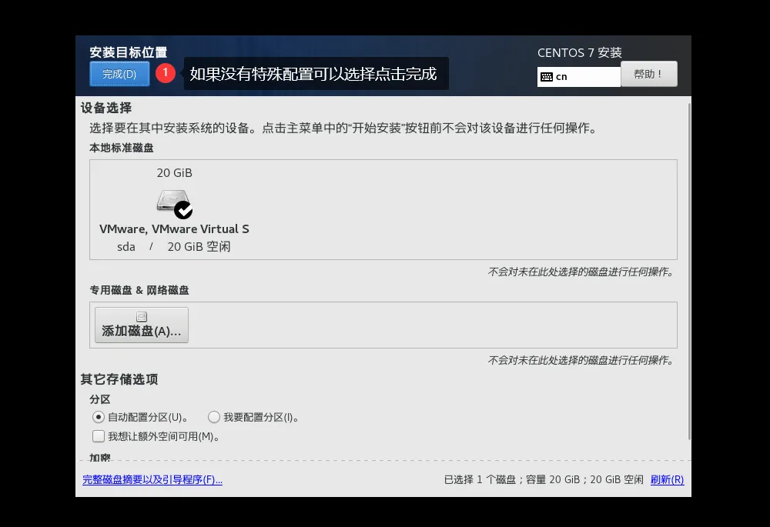
Task: Click the cn keyboard layout field
Action: (579, 76)
